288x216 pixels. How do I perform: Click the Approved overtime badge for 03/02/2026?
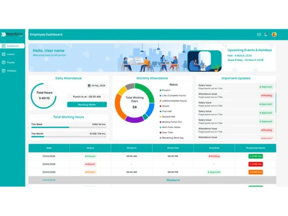coord(214,172)
